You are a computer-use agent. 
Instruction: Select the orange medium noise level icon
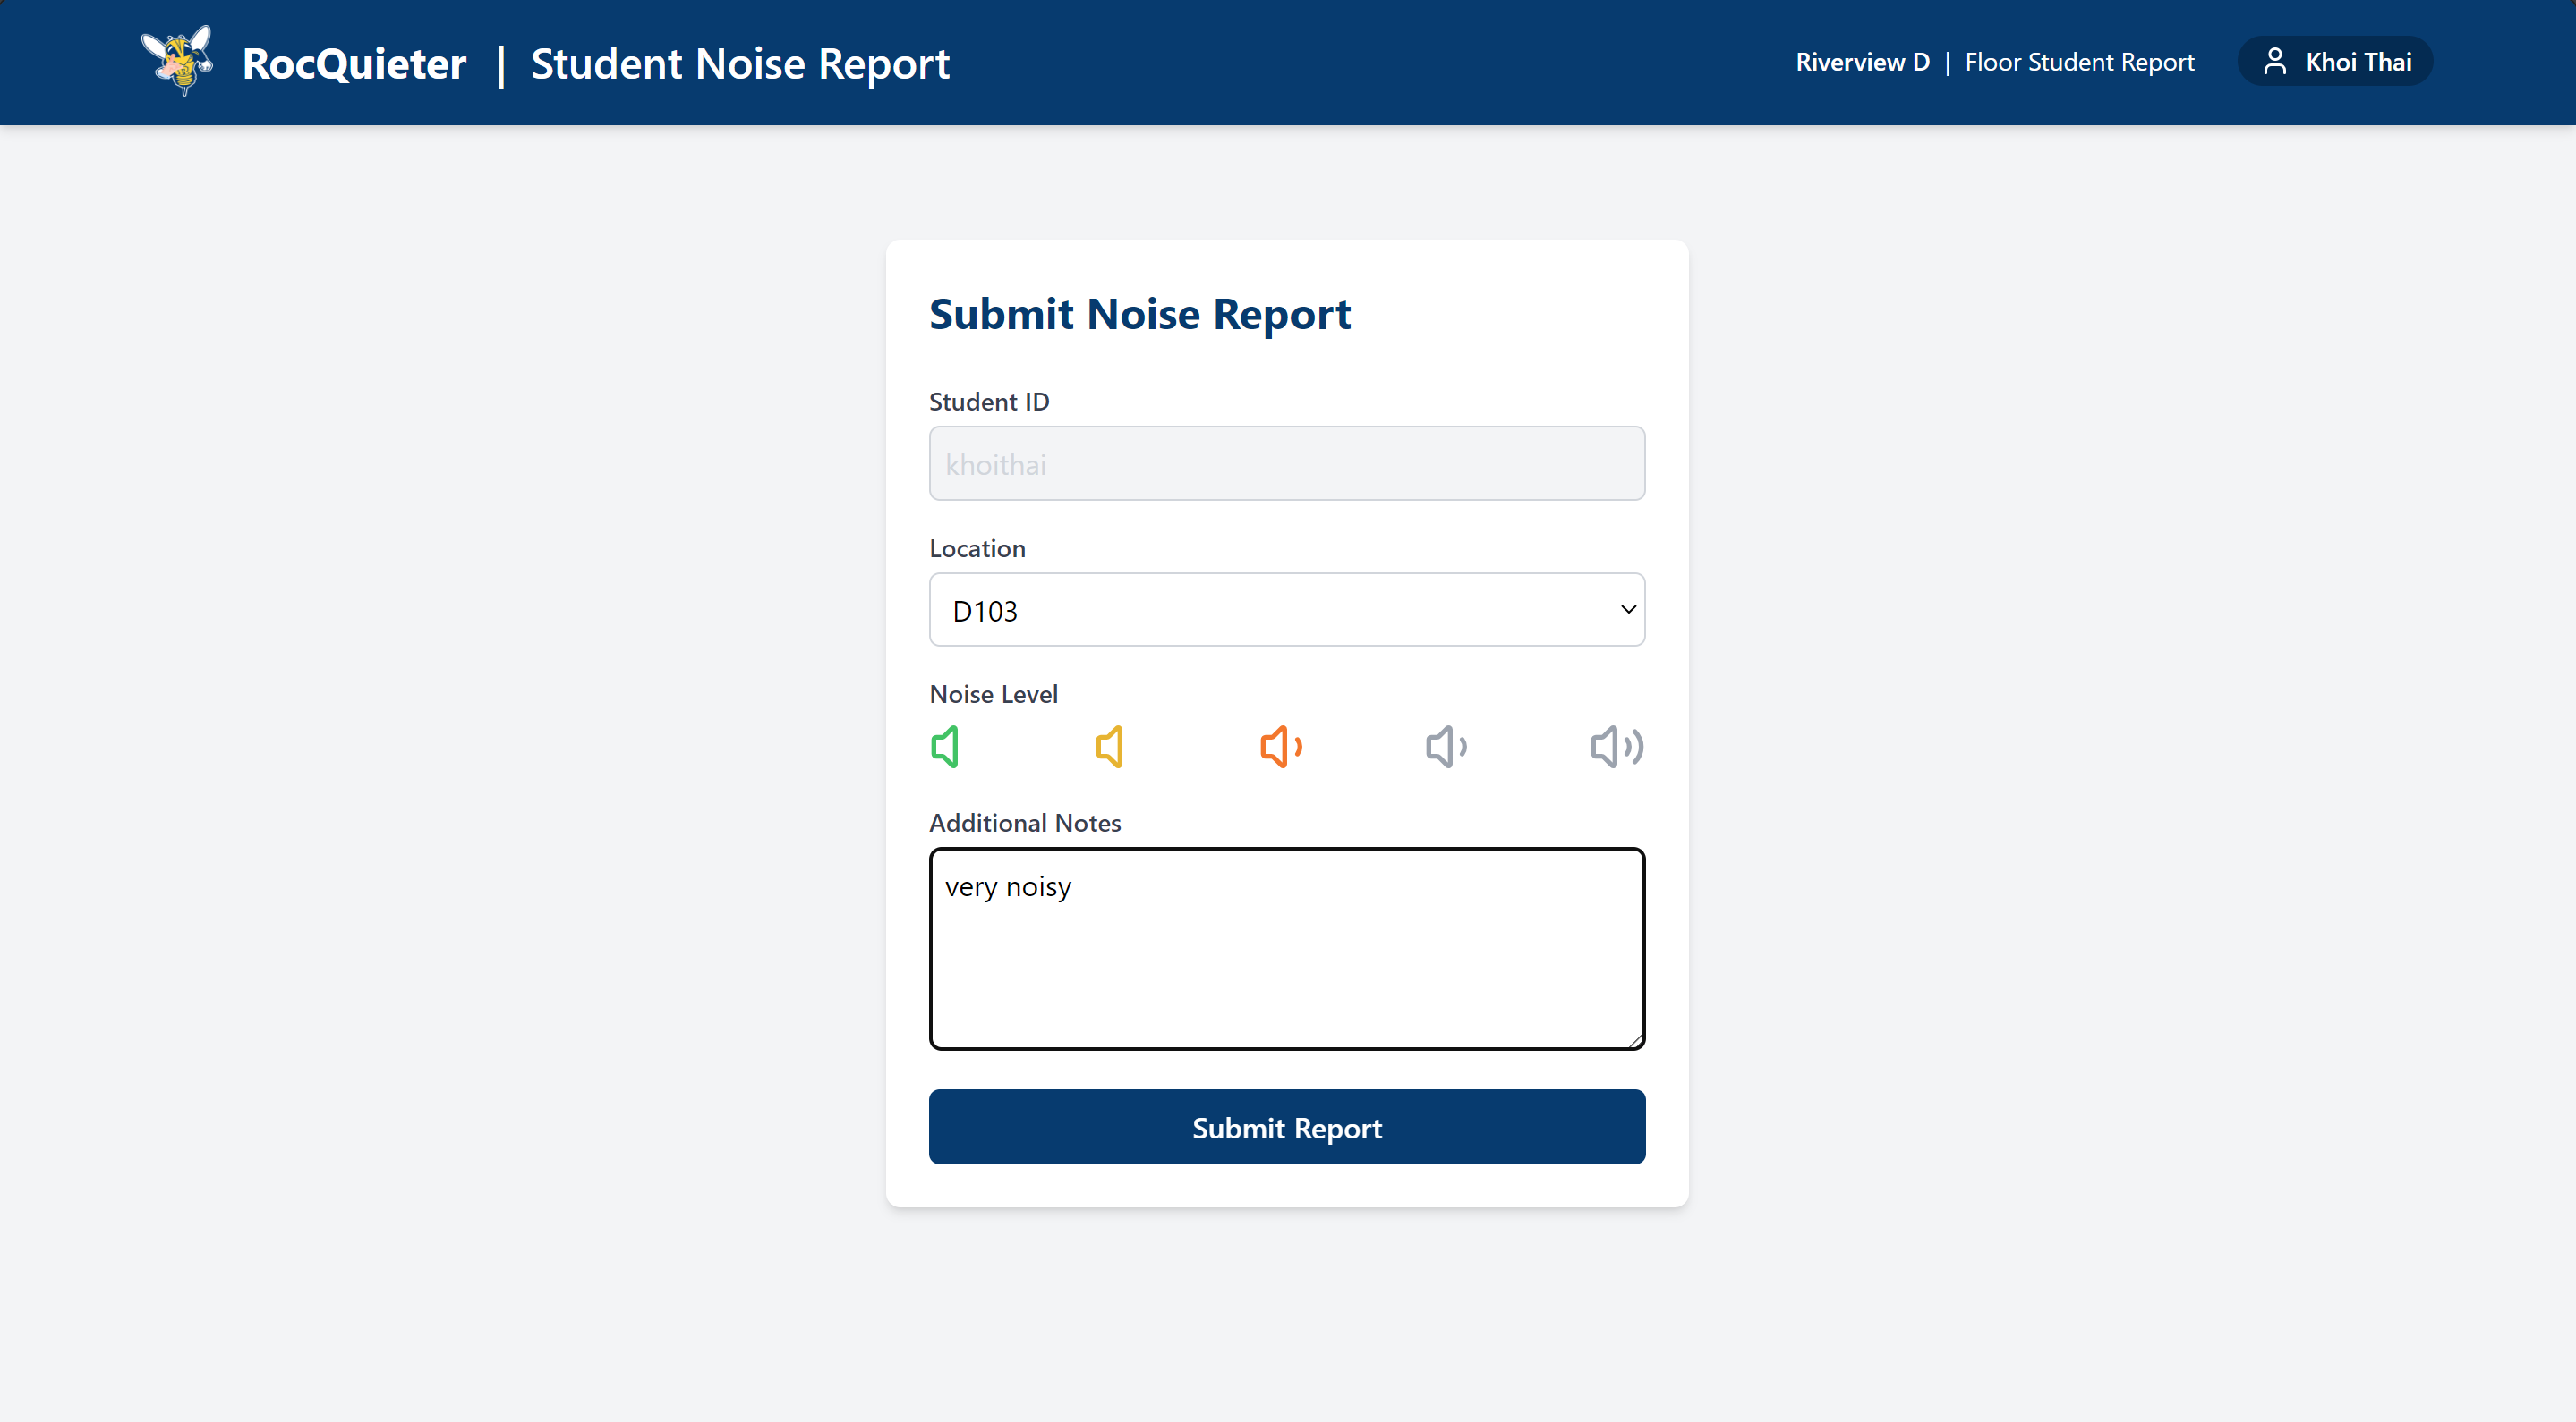click(1280, 747)
